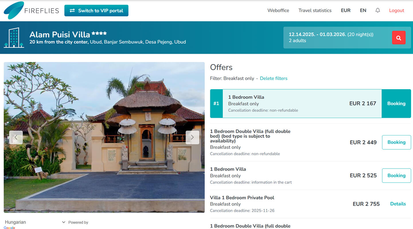Select the price EUR 2 449

363,142
